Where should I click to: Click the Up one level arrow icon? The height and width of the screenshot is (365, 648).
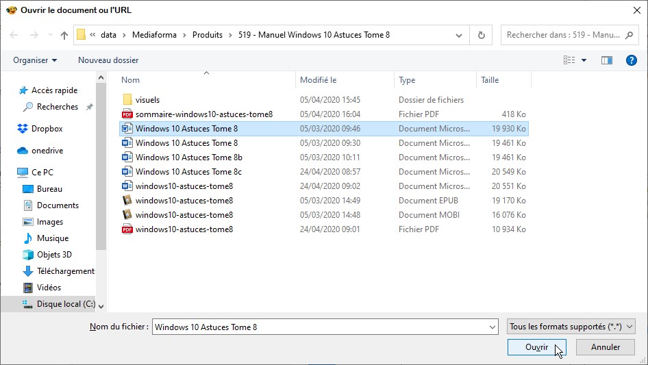tap(64, 35)
